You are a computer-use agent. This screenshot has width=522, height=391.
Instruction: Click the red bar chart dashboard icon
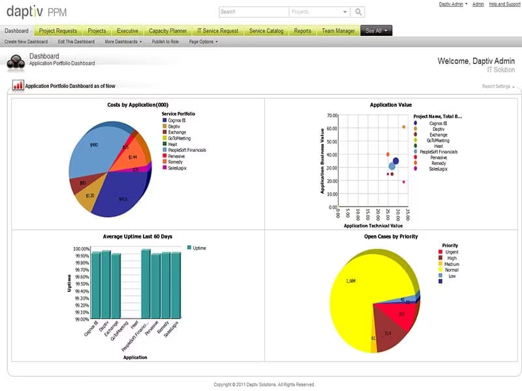18,85
